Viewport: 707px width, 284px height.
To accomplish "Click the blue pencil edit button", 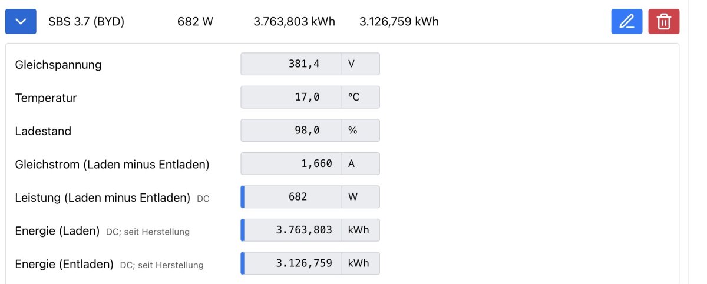I will click(627, 22).
